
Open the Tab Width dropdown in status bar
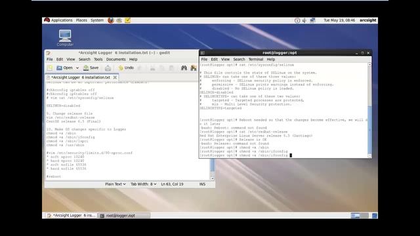tap(143, 184)
